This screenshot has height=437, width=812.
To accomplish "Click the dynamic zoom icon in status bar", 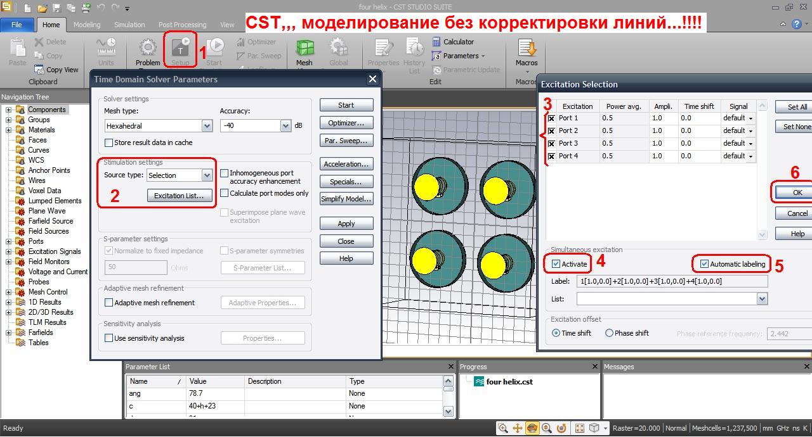I will coord(547,428).
